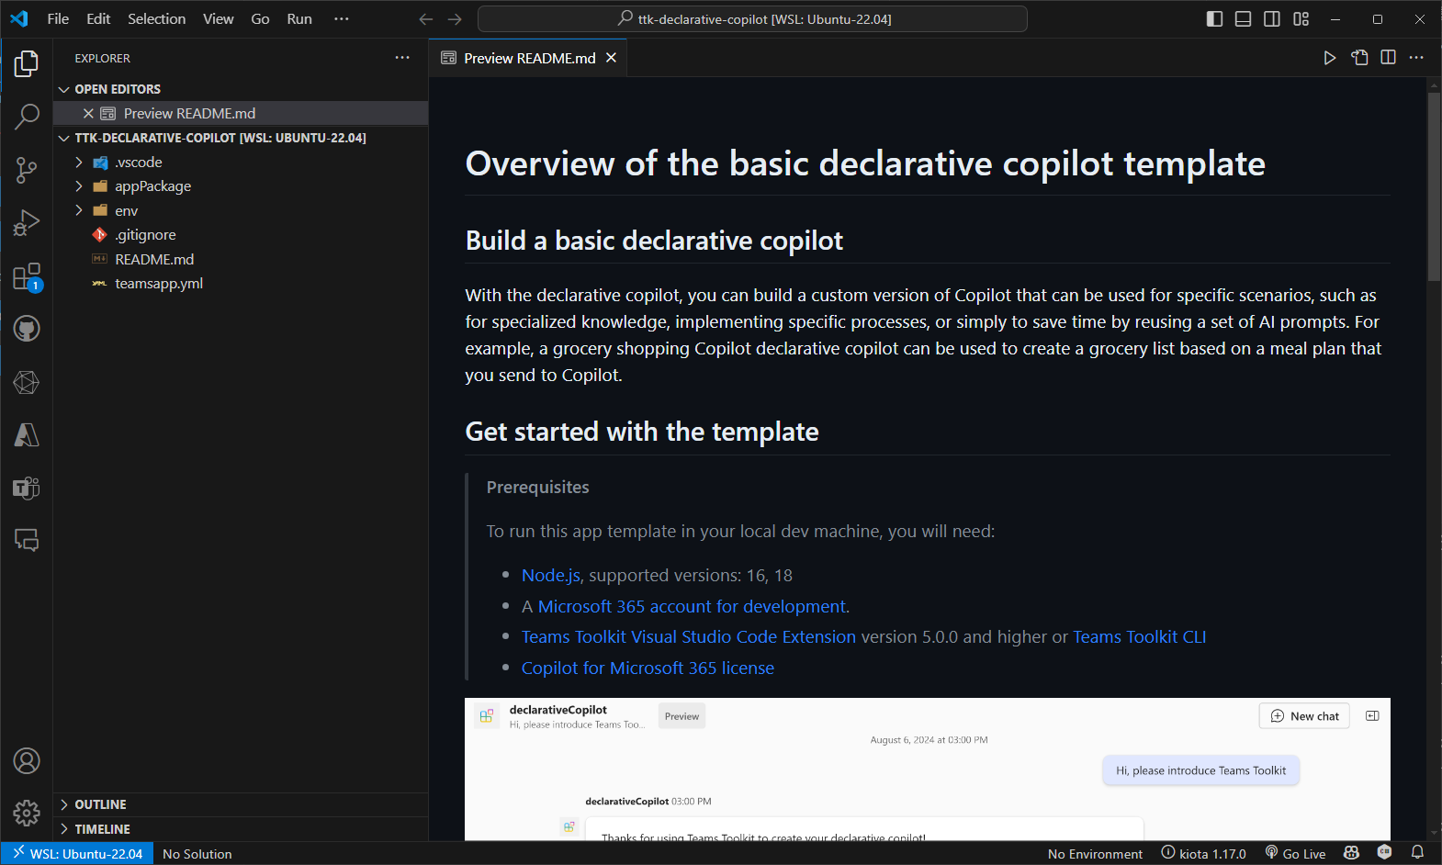Follow the Node.js link
The width and height of the screenshot is (1442, 865).
pos(551,576)
